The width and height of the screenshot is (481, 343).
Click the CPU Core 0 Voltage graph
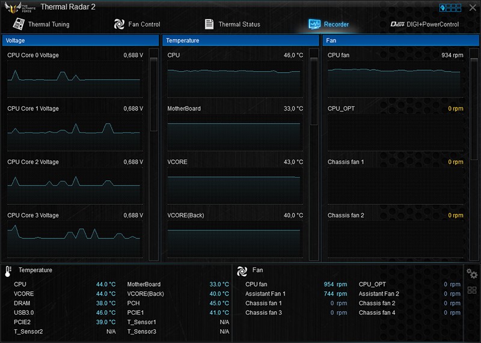pos(75,79)
